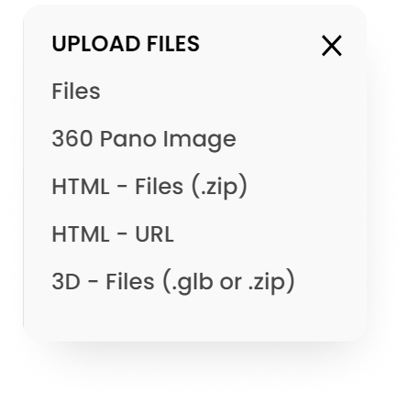Choose the entry mentioning 360
This screenshot has width=408, height=401.
[x=144, y=139]
